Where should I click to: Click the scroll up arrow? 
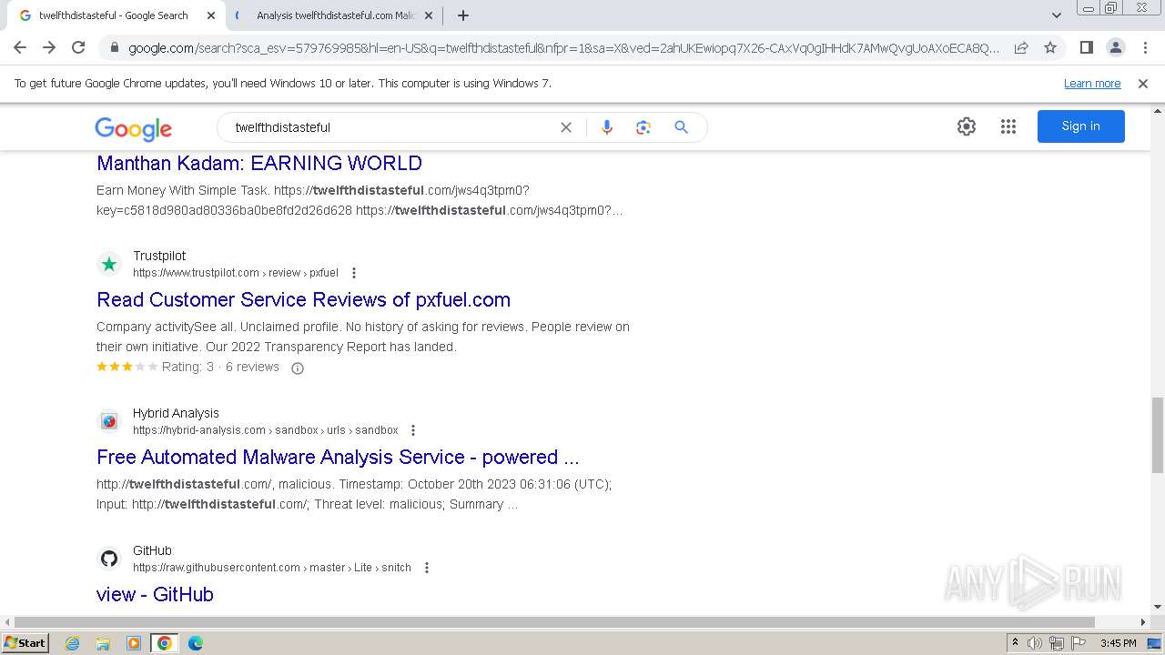[x=1157, y=111]
